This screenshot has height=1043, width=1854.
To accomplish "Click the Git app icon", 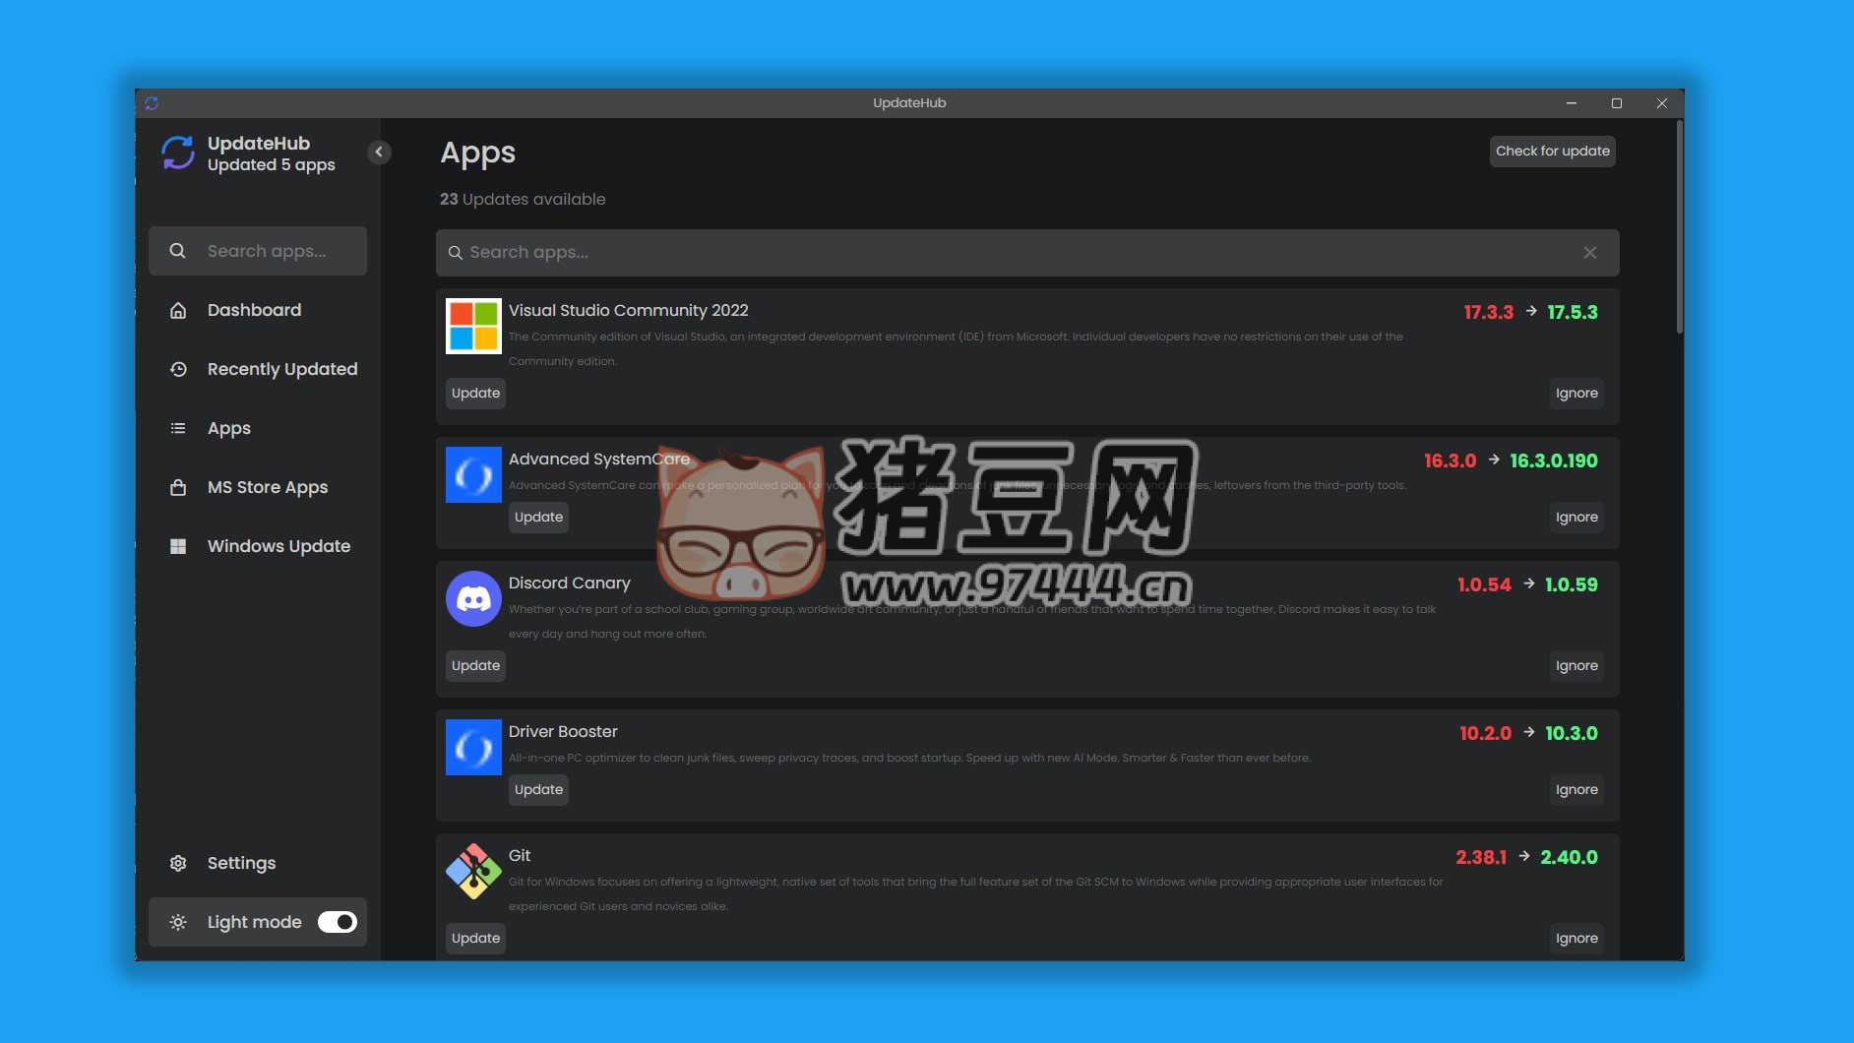I will click(x=473, y=871).
